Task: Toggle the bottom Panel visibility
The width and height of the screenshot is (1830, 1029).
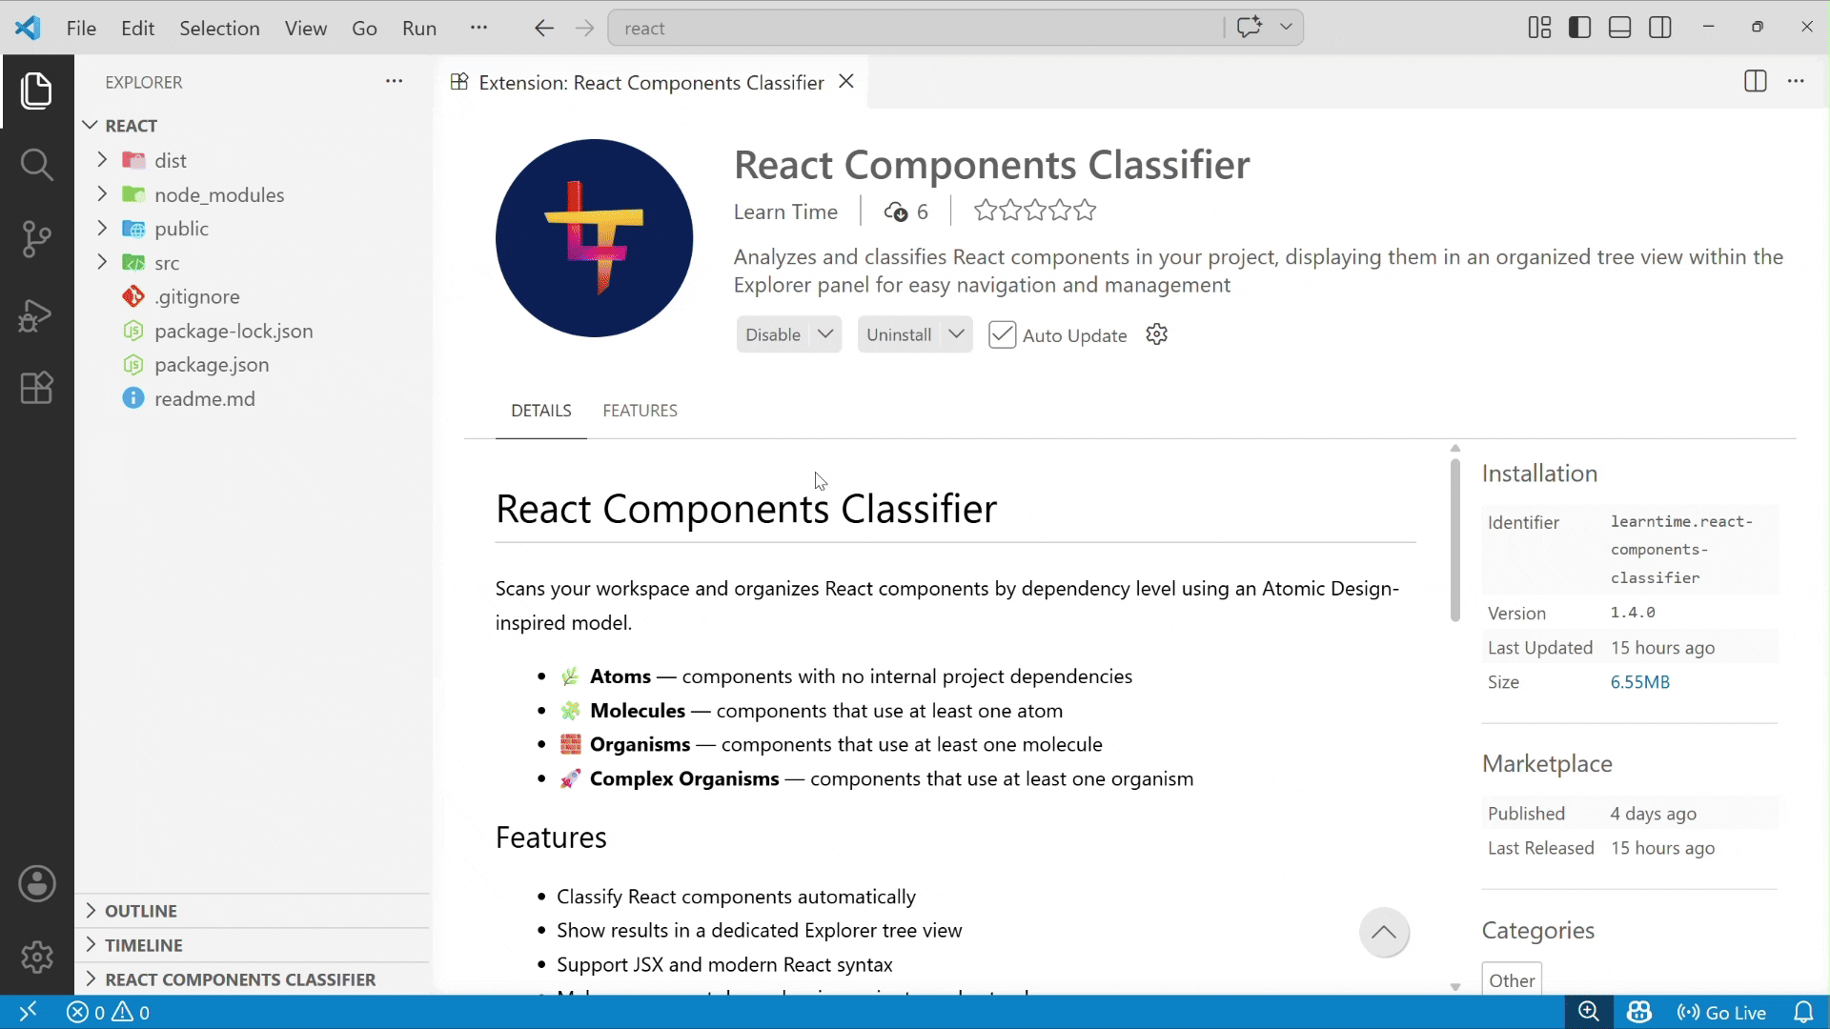Action: click(x=1619, y=28)
